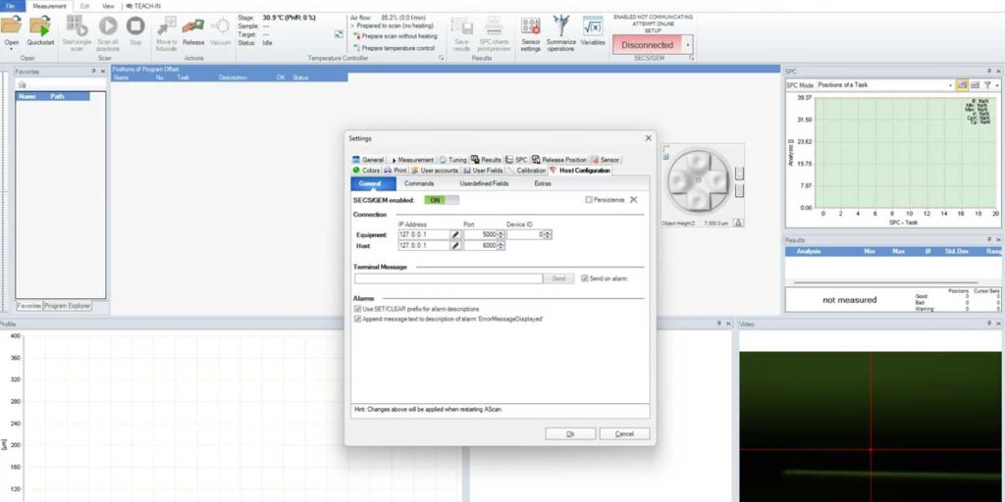Image resolution: width=1005 pixels, height=502 pixels.
Task: Expand the Disconnected status dropdown arrow
Action: pyautogui.click(x=688, y=45)
